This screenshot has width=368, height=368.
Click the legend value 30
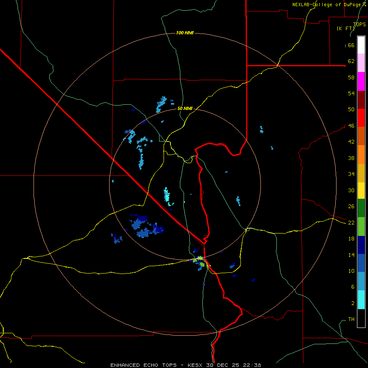[351, 190]
